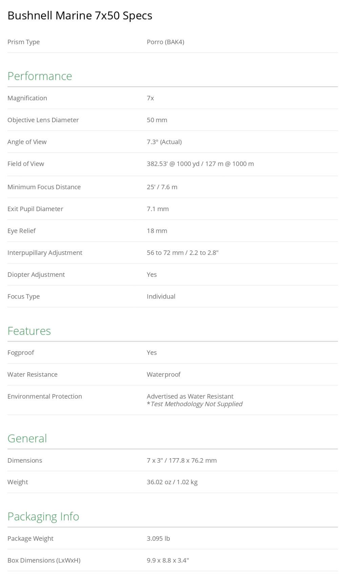Click the Packaging Info section heading
Image resolution: width=353 pixels, height=577 pixels.
pos(43,516)
